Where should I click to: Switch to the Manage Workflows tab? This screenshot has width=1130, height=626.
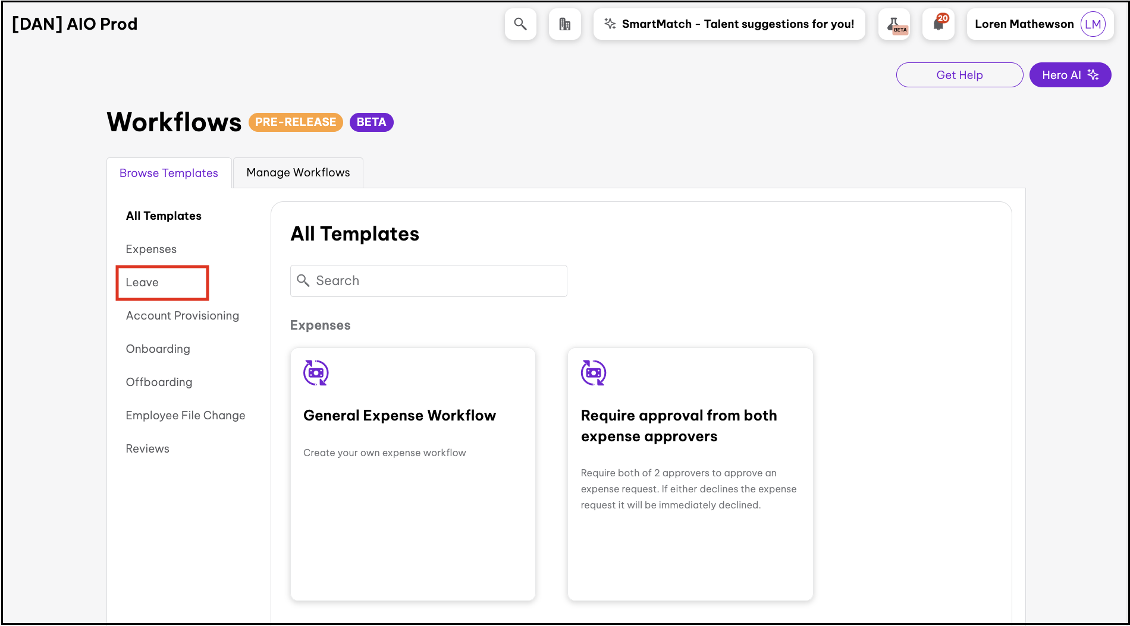[298, 173]
